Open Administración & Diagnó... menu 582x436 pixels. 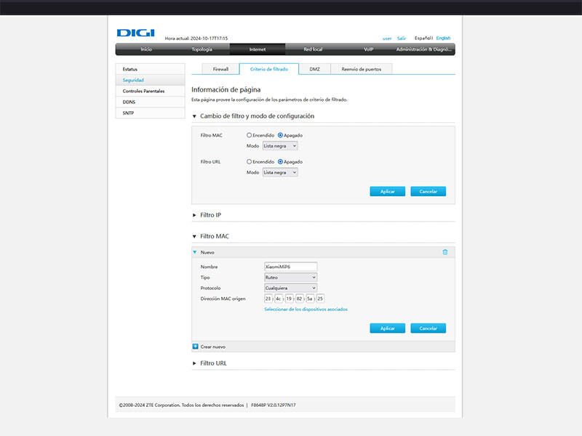pos(423,49)
